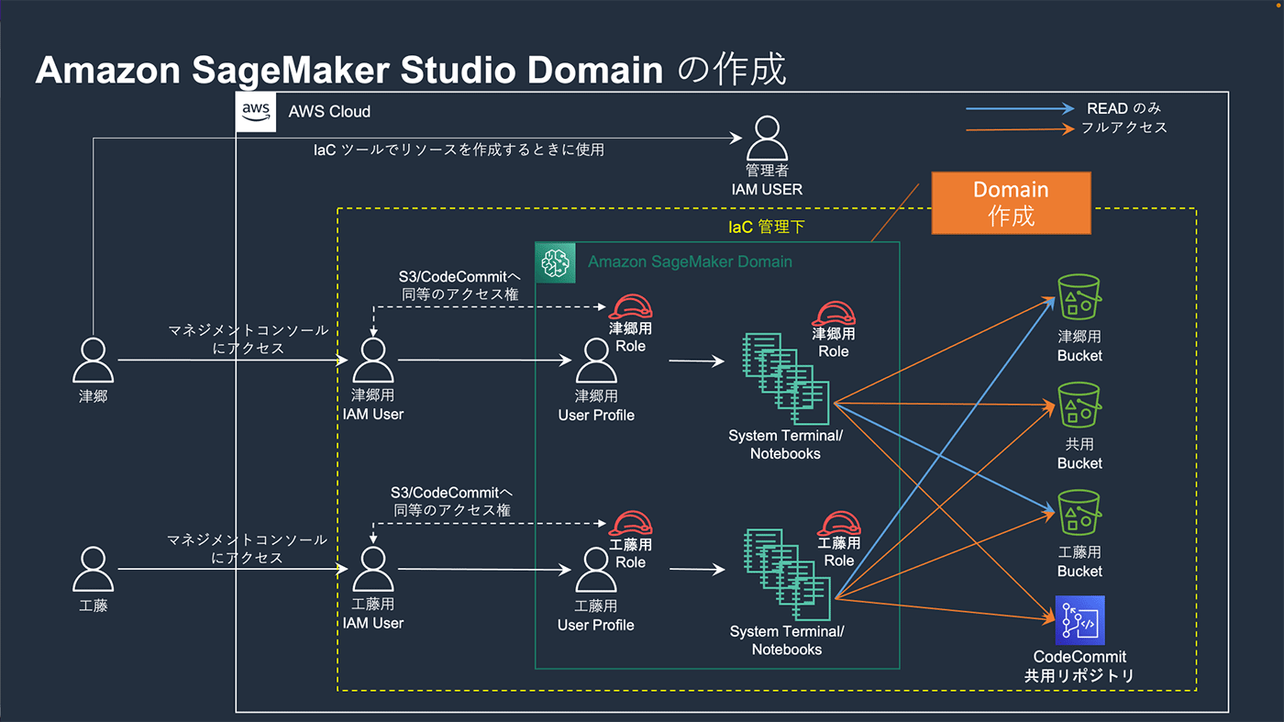
Task: Click the AWS Cloud logo icon
Action: point(256,111)
